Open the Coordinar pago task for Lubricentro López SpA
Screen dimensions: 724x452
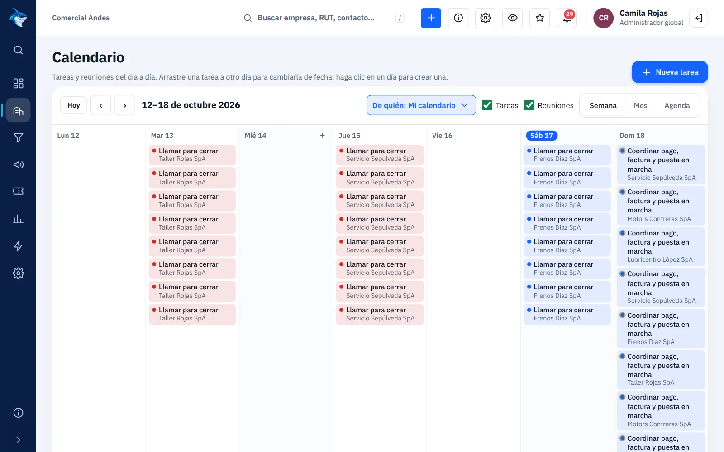coord(661,246)
